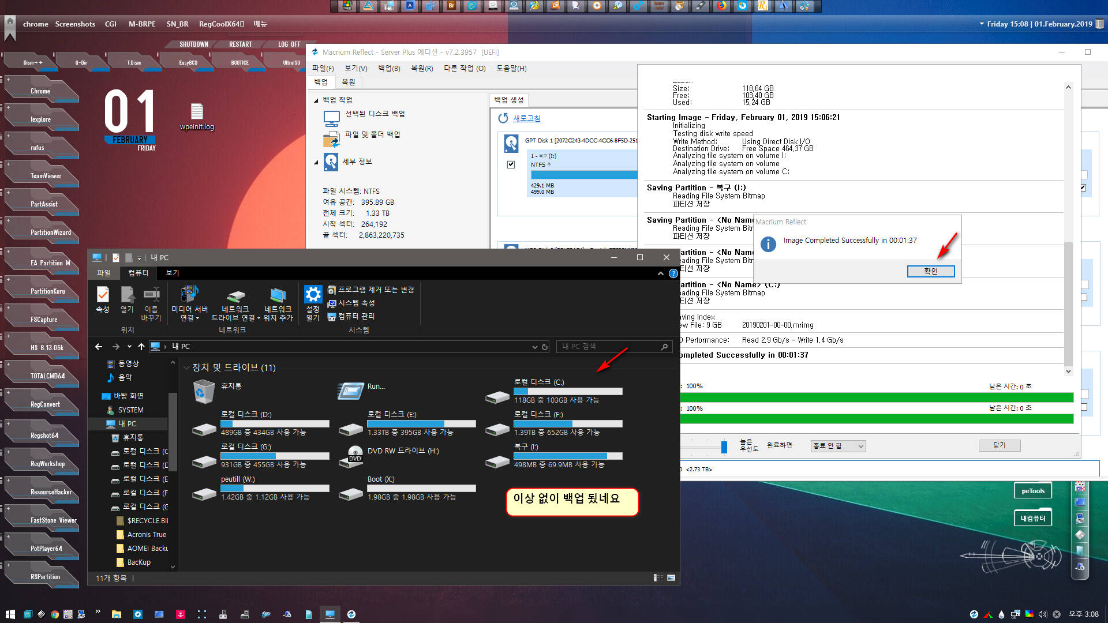
Task: Open the 완료하면 shutdown option dropdown
Action: (x=839, y=446)
